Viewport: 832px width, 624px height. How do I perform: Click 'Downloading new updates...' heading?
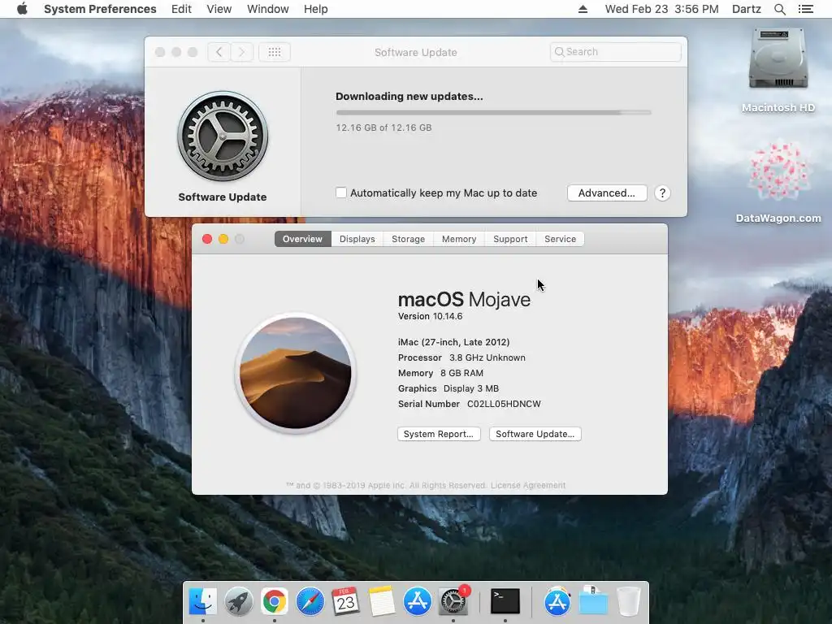click(x=409, y=97)
